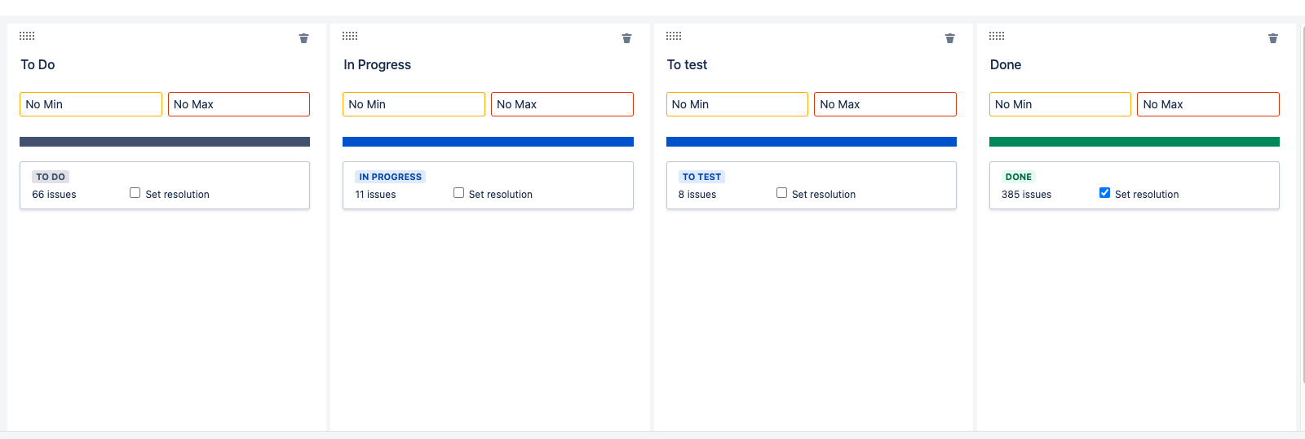The height and width of the screenshot is (439, 1305).
Task: Grab the To Do column drag handle
Action: (x=27, y=36)
